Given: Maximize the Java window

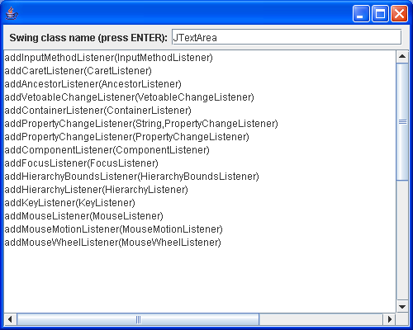Looking at the screenshot, I should (x=380, y=13).
